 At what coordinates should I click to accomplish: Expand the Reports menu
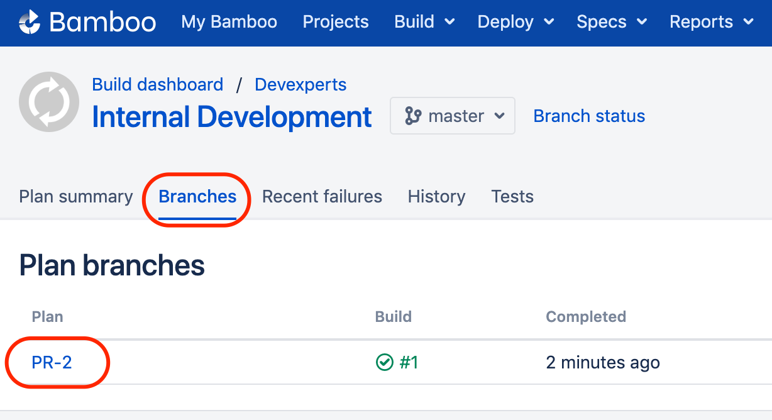[712, 22]
